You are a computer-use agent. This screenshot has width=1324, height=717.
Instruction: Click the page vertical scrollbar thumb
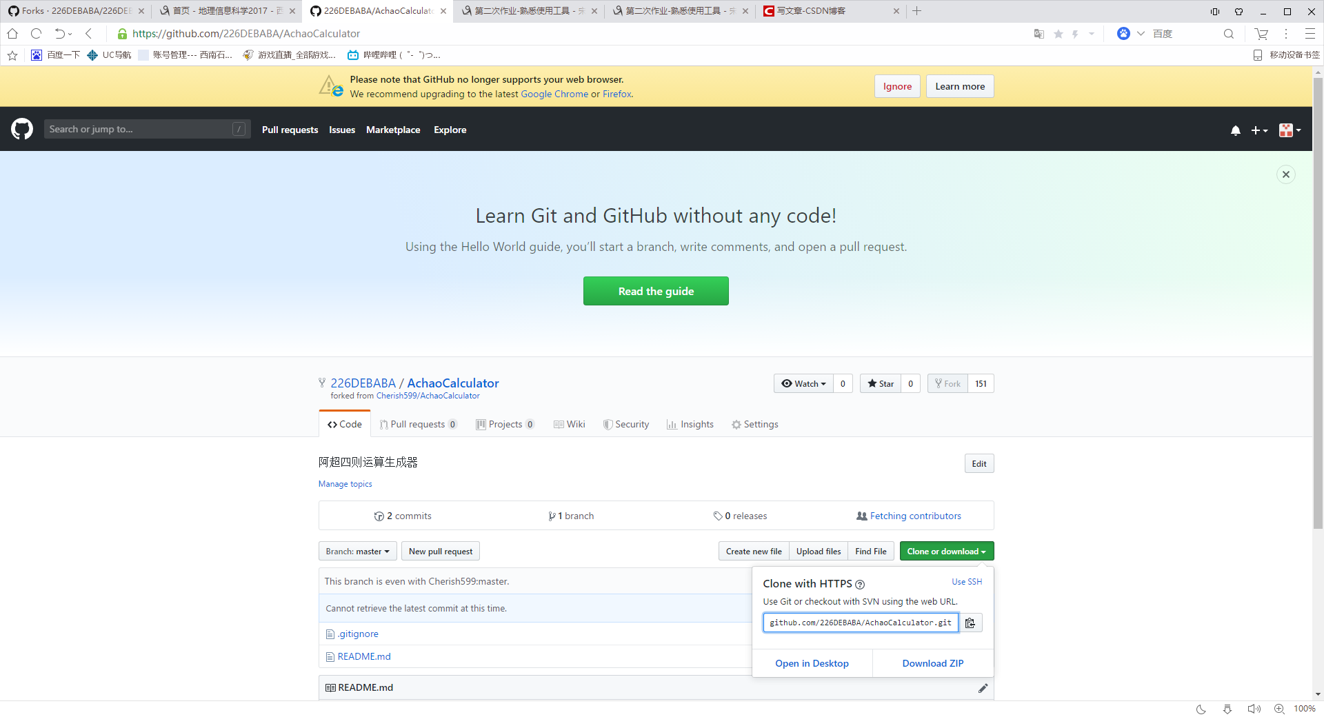1318,303
